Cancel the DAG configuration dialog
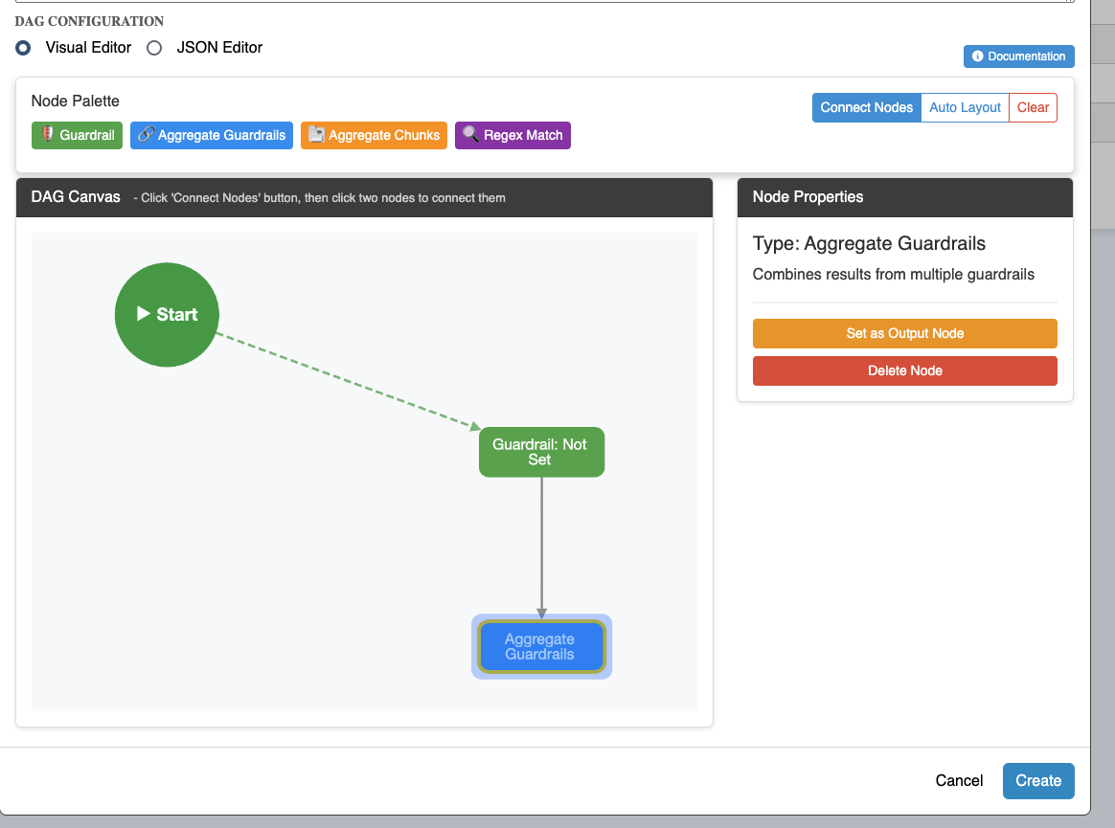The image size is (1115, 828). [x=959, y=780]
